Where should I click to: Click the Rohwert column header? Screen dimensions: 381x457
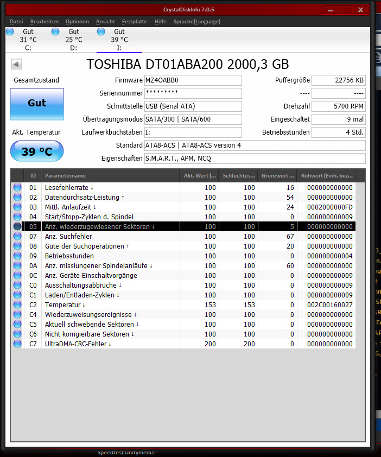(x=327, y=175)
